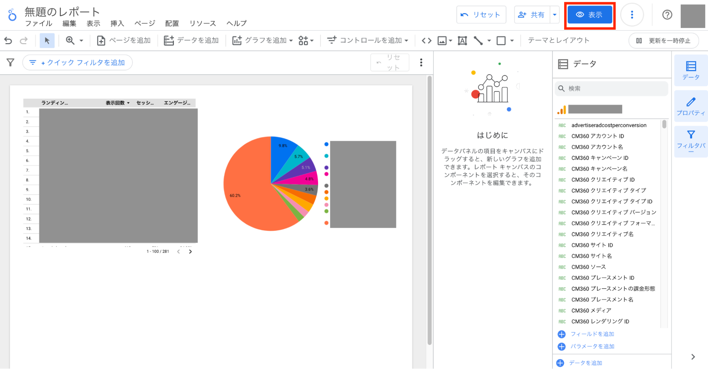Screen dimensions: 708x369
Task: Collapse the side panel with the chevron arrow
Action: [693, 357]
